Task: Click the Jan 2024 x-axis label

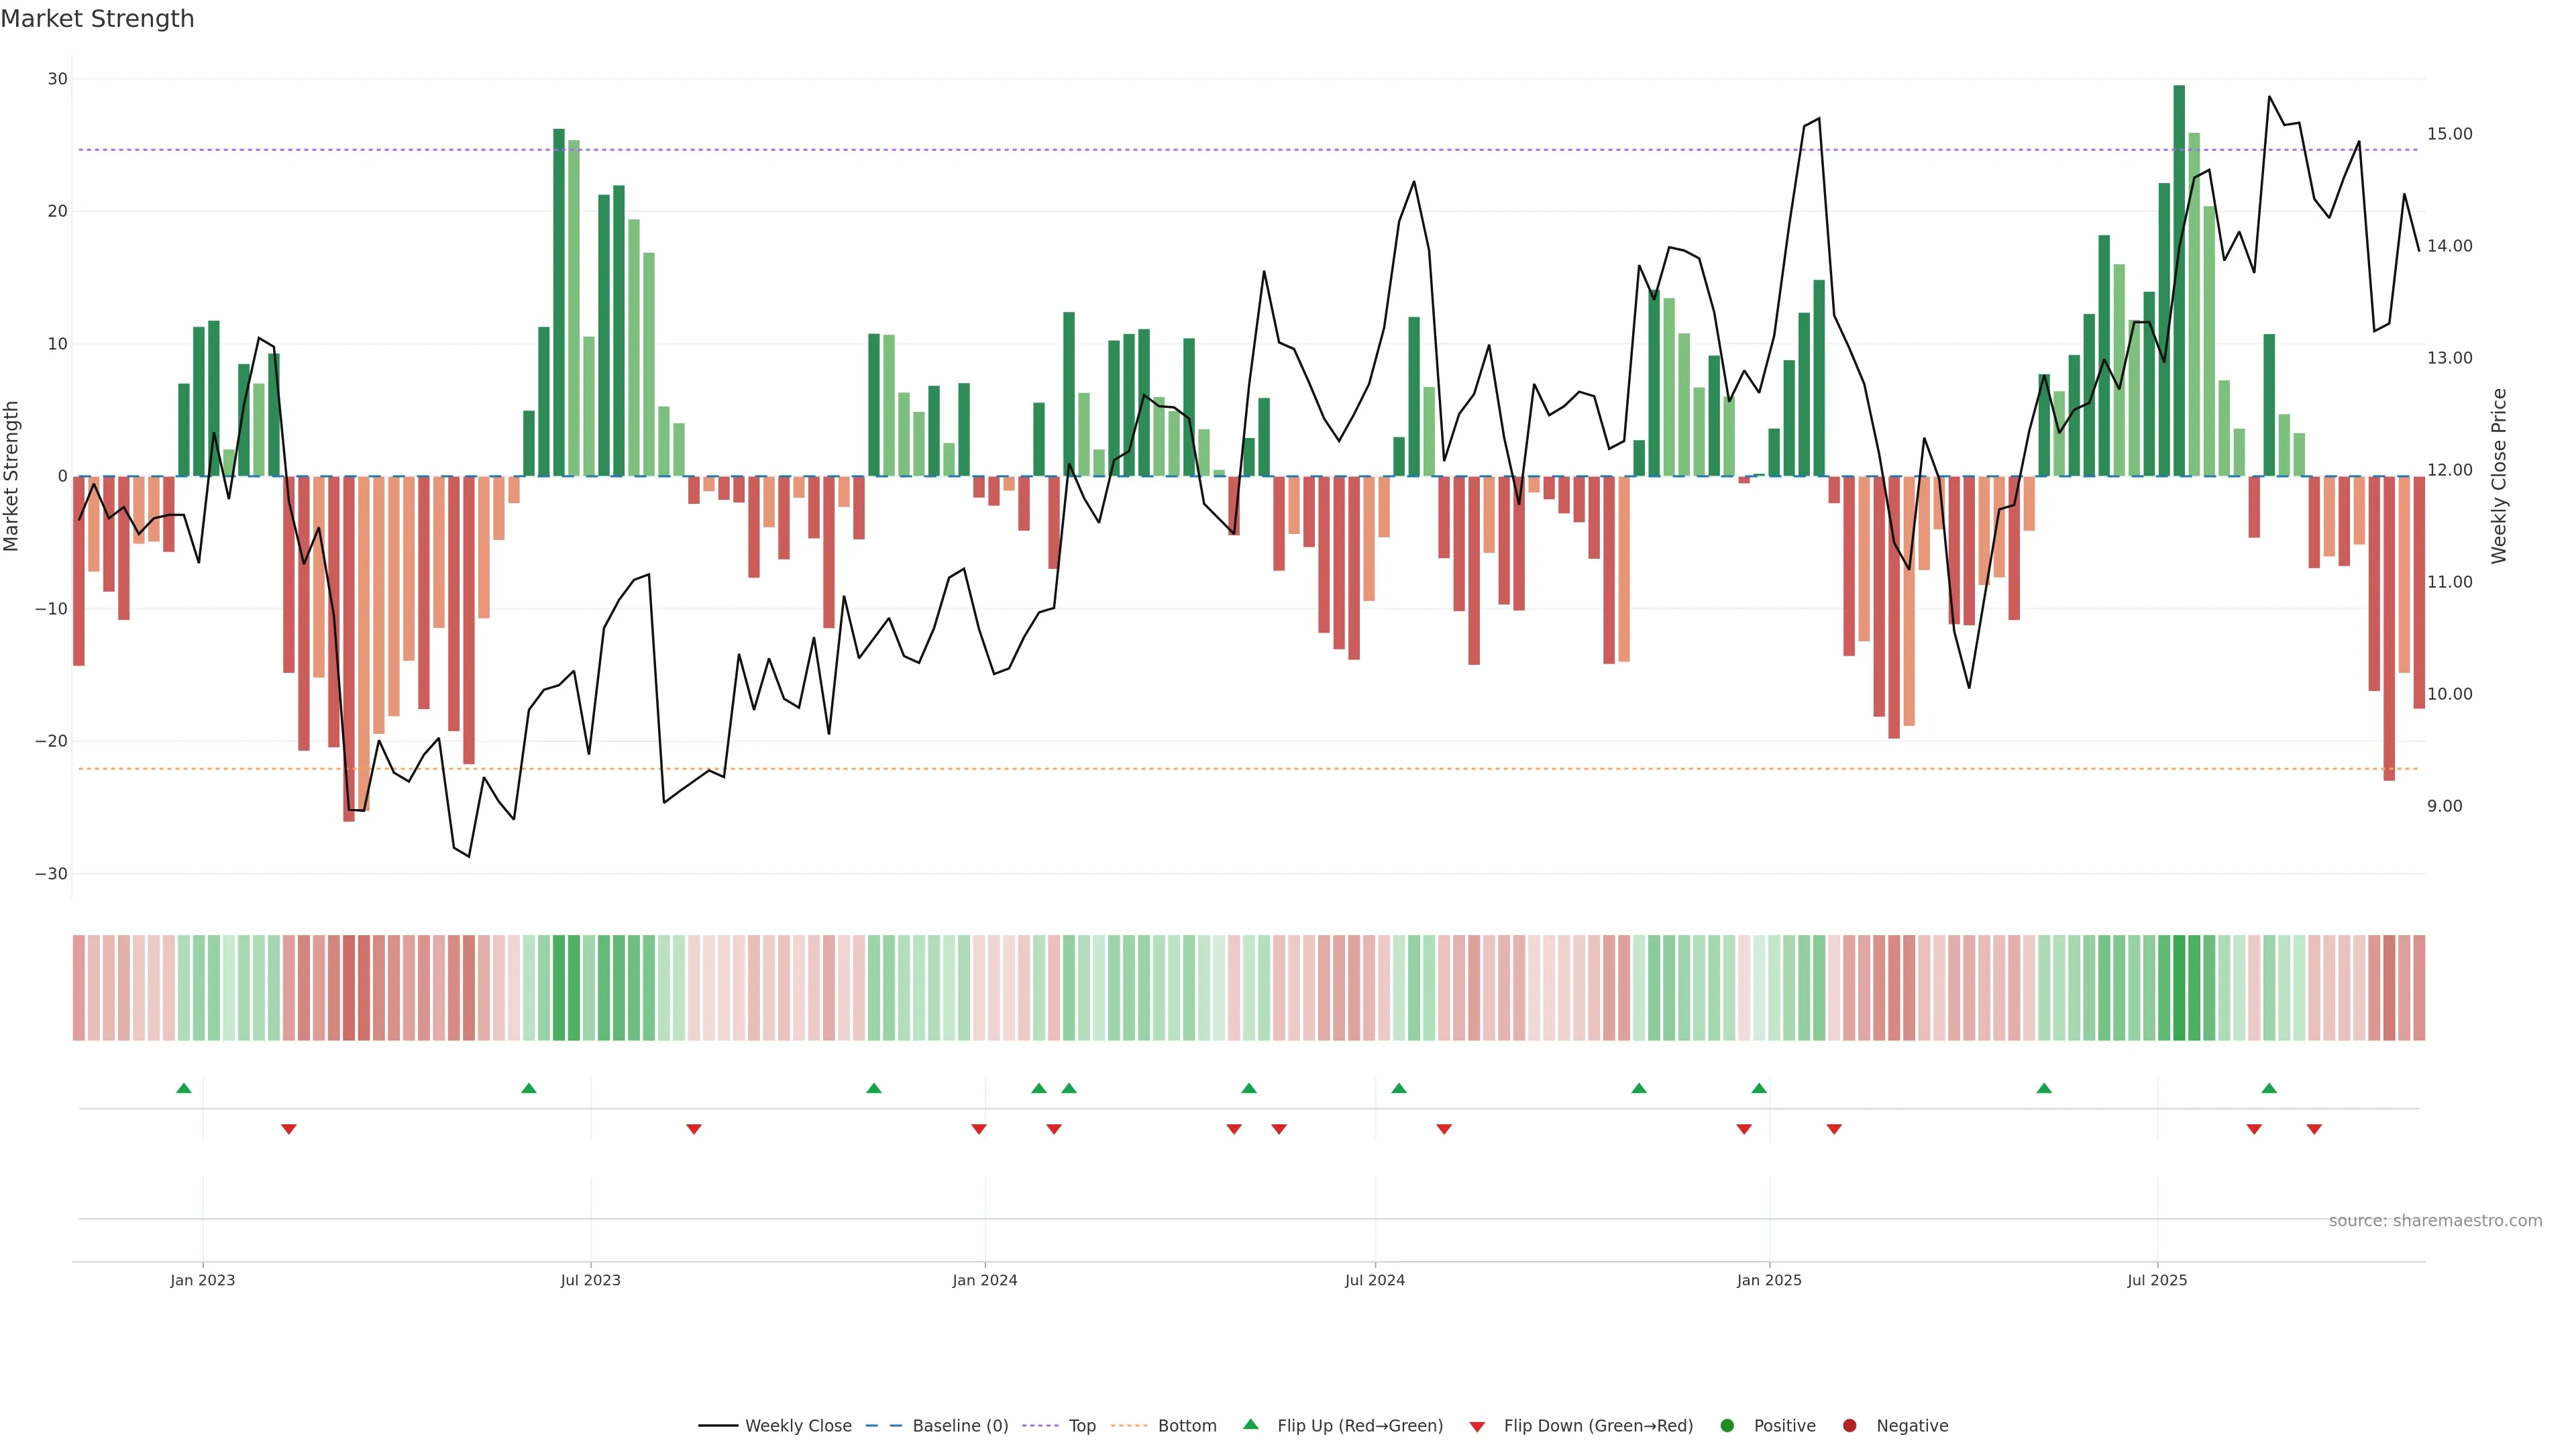Action: click(984, 1280)
